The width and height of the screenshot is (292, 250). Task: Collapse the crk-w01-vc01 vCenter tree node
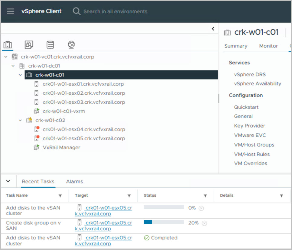[x=6, y=57]
